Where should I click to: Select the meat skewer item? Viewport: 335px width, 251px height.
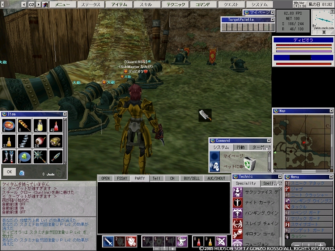click(x=24, y=125)
